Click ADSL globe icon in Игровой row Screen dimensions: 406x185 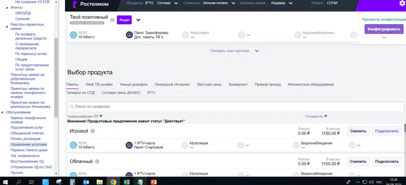click(73, 145)
